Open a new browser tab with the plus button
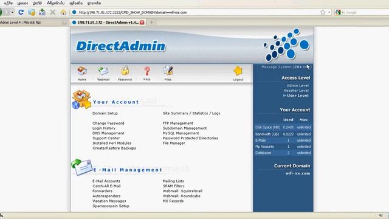The width and height of the screenshot is (389, 219). click(x=151, y=23)
